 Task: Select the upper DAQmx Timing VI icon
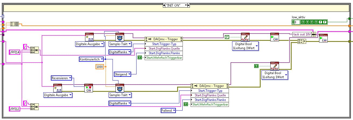pyautogui.click(x=120, y=37)
